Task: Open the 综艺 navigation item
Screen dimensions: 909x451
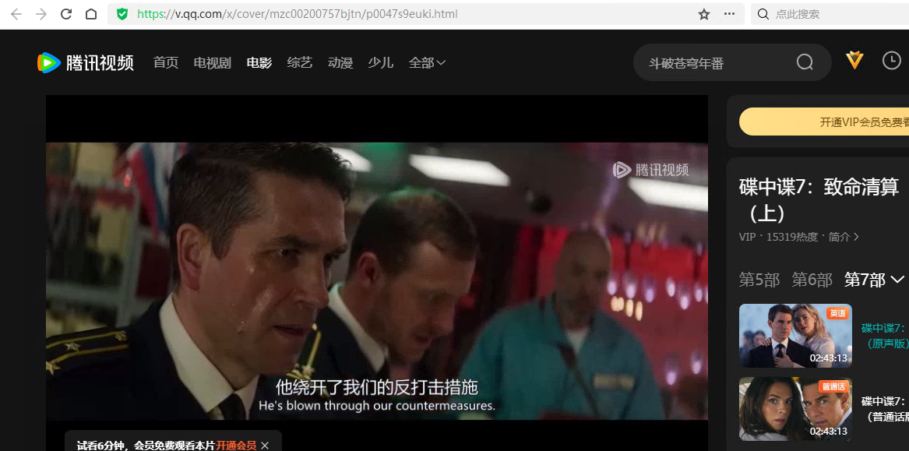Action: point(300,62)
